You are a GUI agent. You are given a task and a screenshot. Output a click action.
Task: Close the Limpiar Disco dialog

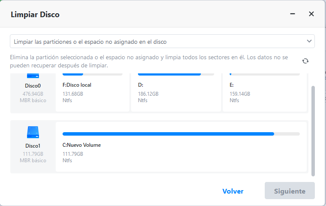(x=311, y=14)
